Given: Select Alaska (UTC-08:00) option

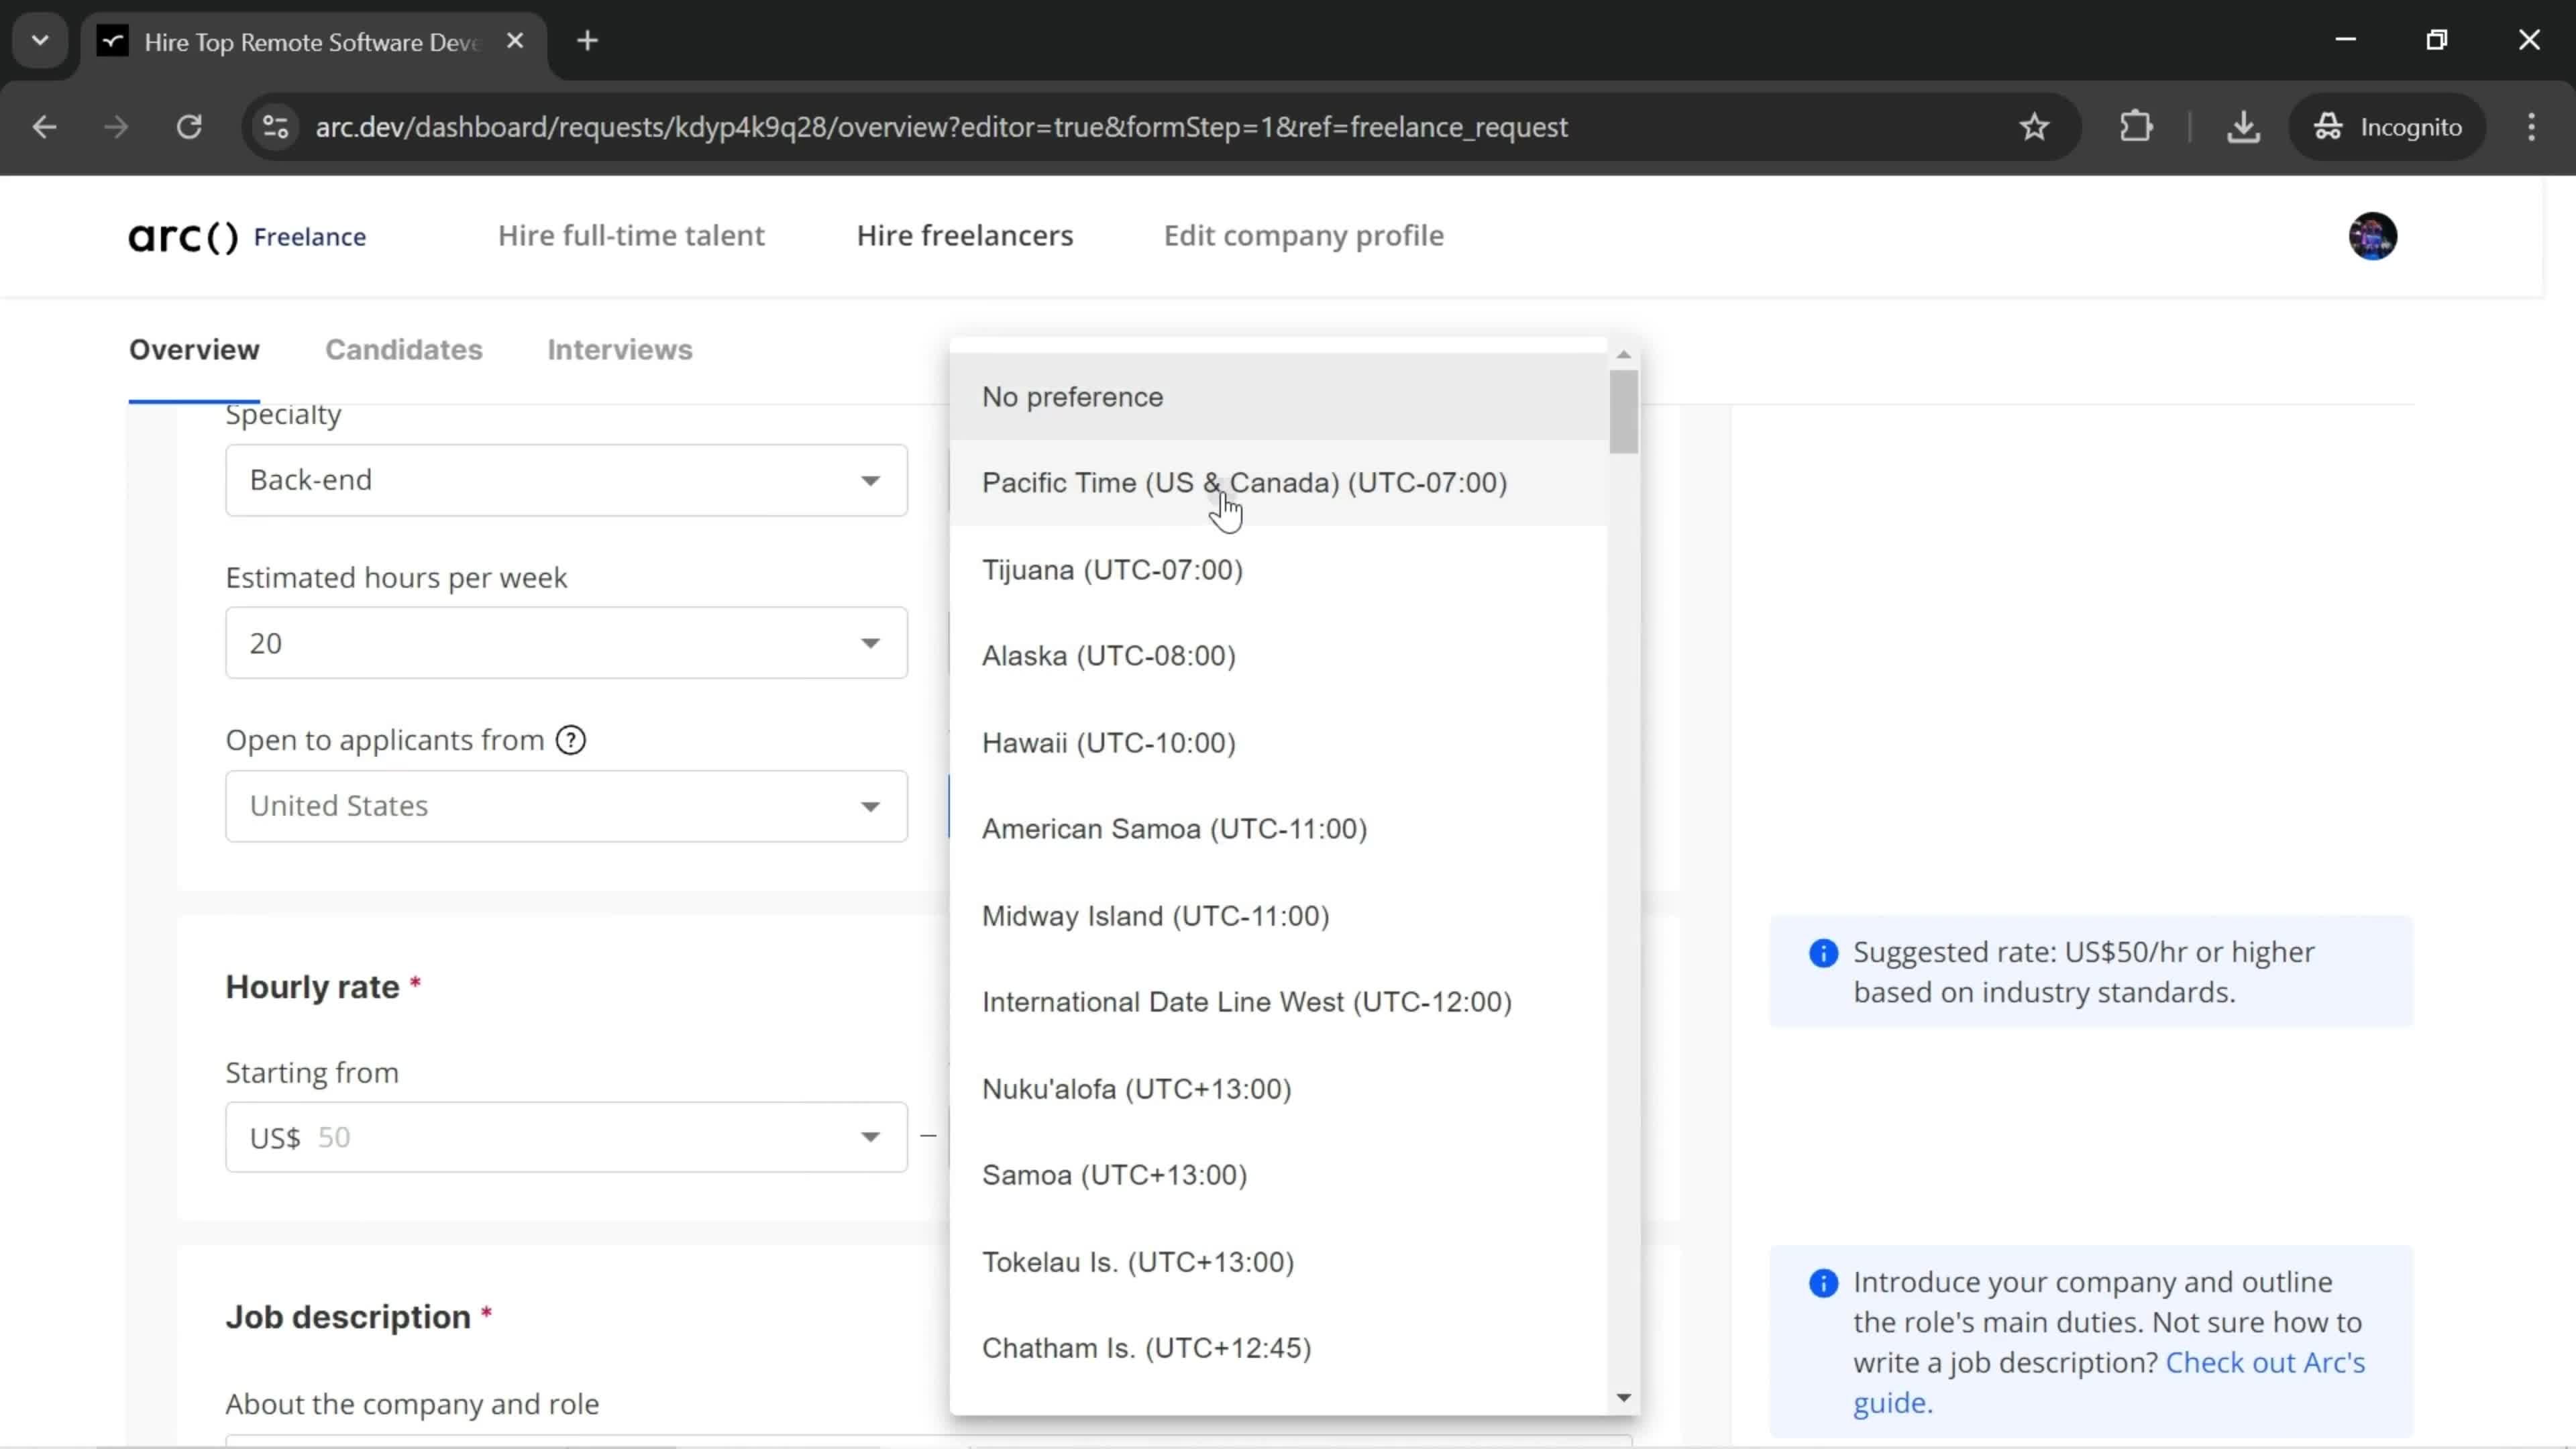Looking at the screenshot, I should click(1278, 656).
